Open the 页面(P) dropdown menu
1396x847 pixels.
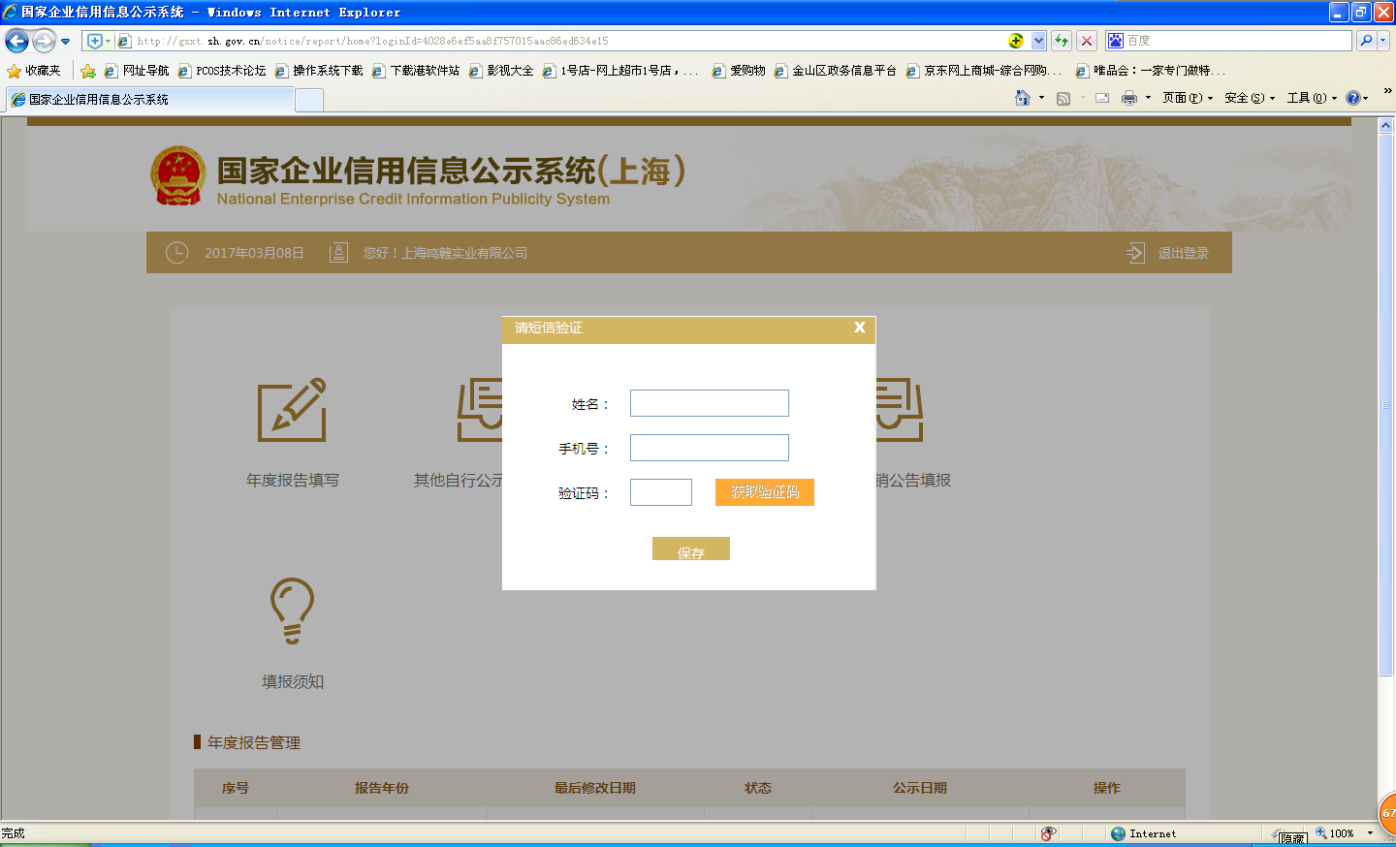point(1187,98)
